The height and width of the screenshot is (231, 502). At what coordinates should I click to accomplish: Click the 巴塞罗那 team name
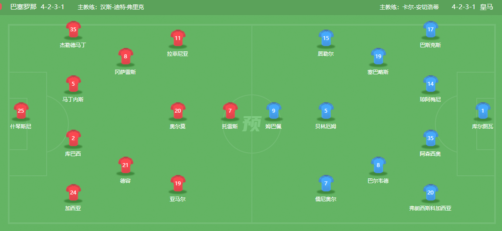(x=24, y=7)
